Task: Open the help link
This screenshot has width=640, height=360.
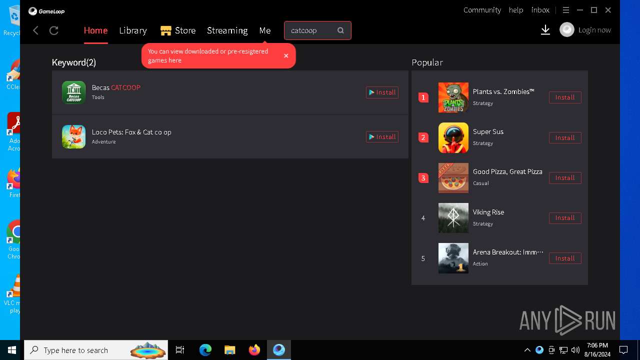Action: (x=516, y=10)
